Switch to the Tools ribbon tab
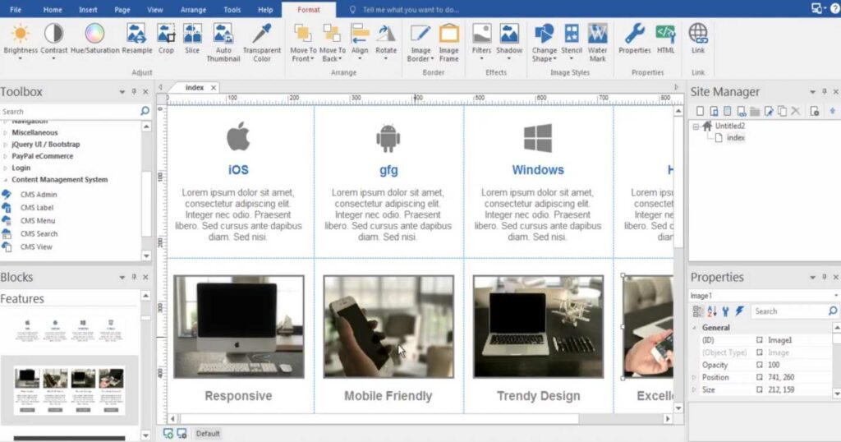 [232, 10]
